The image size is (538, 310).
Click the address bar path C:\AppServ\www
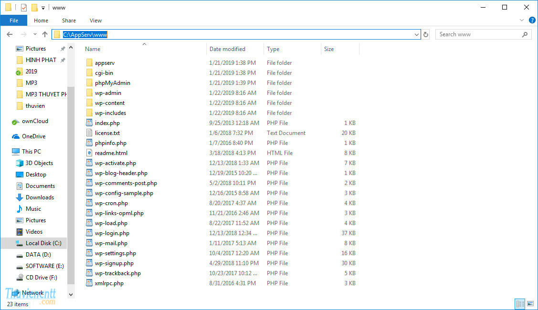[85, 35]
